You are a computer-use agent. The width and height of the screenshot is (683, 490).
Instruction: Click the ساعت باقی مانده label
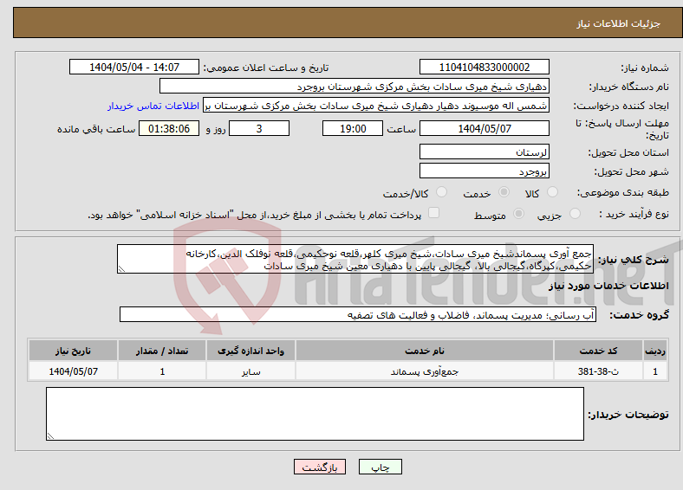(96, 129)
